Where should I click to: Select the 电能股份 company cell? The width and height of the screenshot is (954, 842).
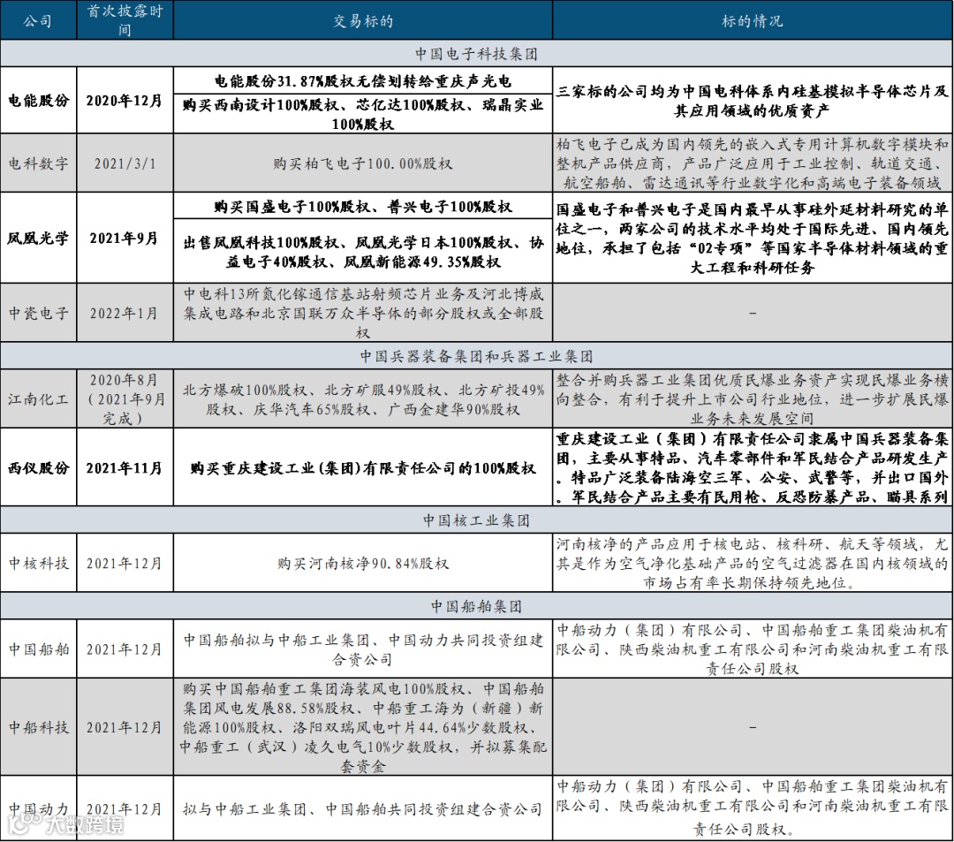click(x=38, y=101)
